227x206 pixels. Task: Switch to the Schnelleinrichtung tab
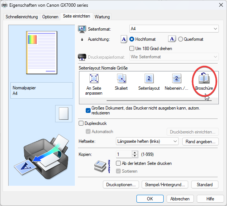[x=22, y=17]
